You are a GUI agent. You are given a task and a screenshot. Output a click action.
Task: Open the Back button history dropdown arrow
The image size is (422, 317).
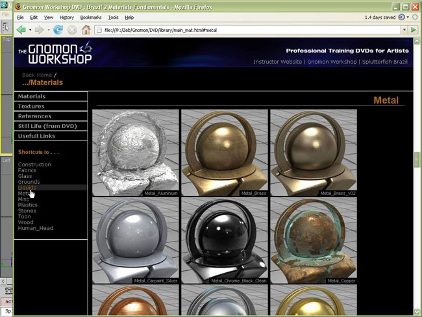point(30,30)
